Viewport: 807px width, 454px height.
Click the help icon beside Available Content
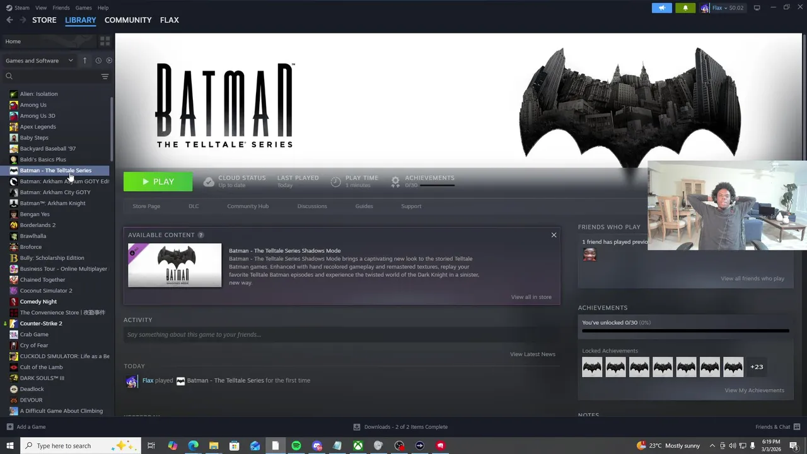click(x=200, y=235)
